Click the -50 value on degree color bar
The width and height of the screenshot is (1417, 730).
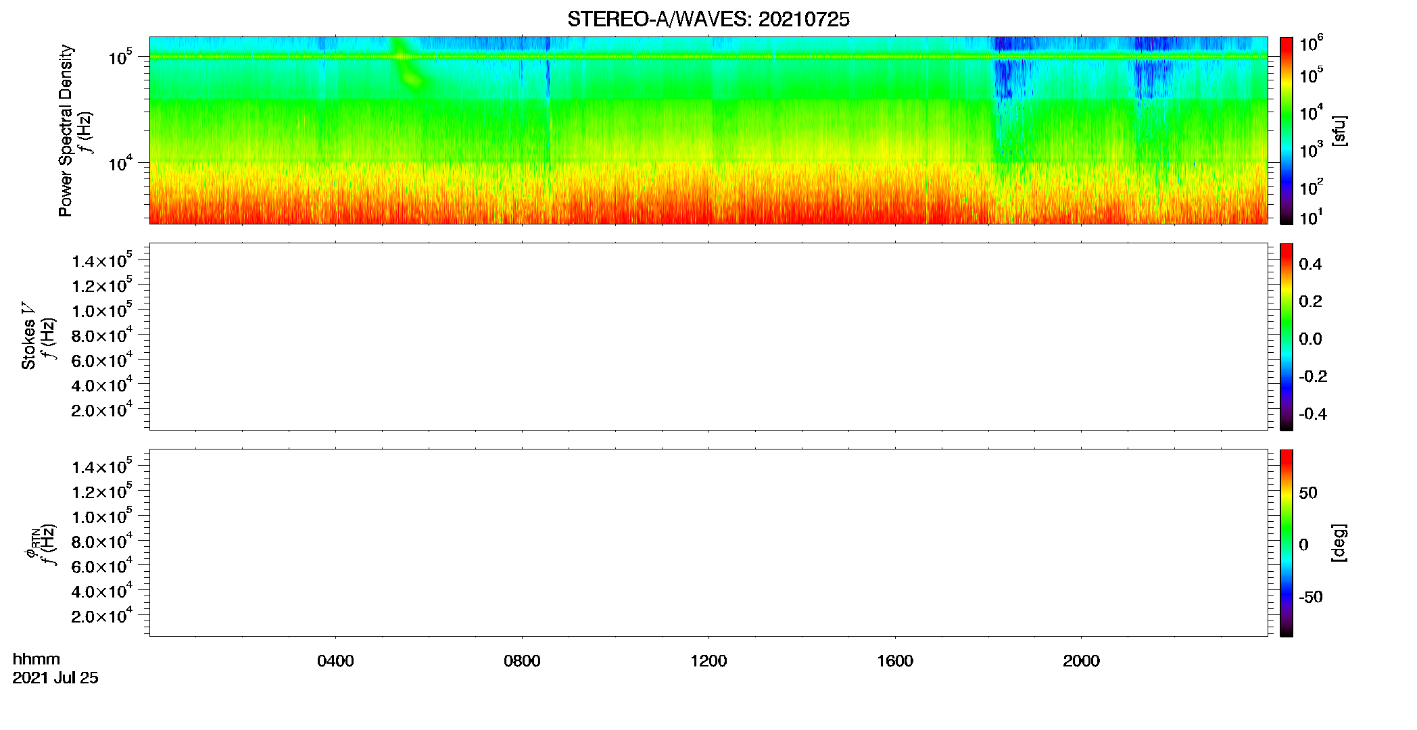point(1310,597)
